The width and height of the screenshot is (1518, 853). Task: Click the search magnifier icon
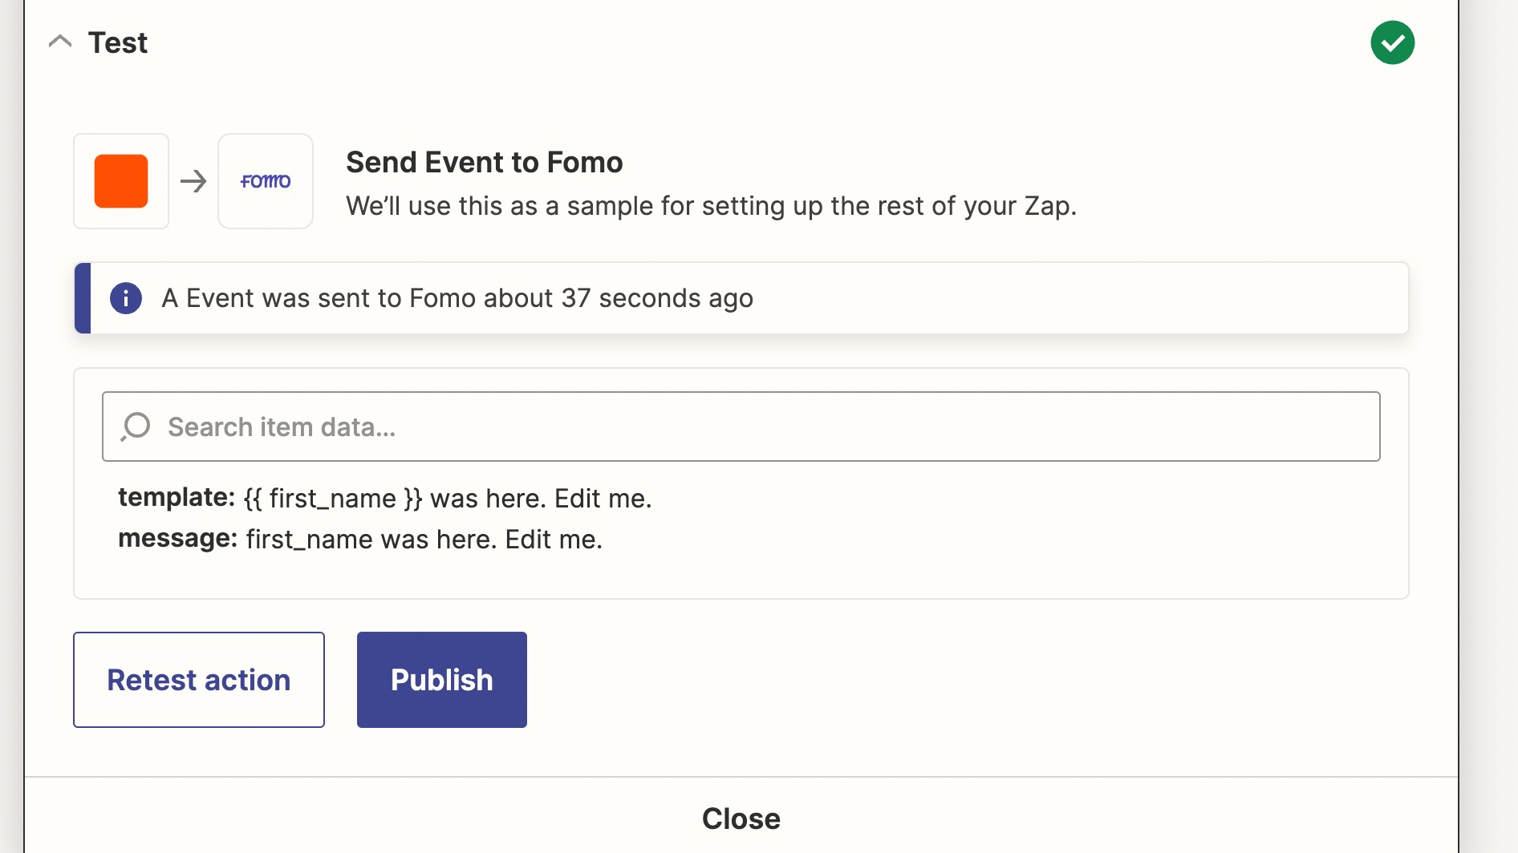pos(136,426)
